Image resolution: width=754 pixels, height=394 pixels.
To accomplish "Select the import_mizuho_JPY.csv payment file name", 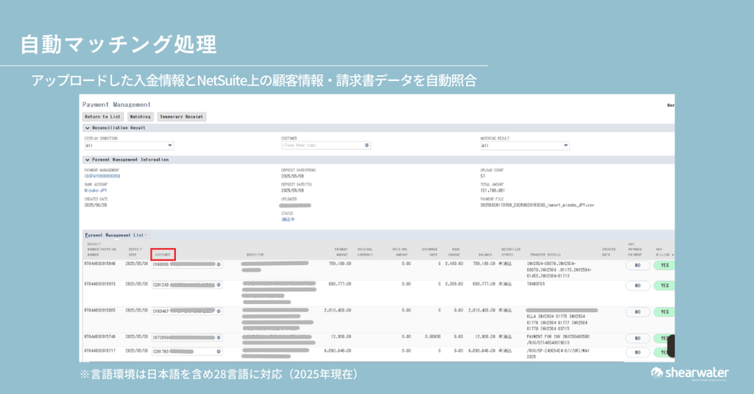I will [x=537, y=205].
